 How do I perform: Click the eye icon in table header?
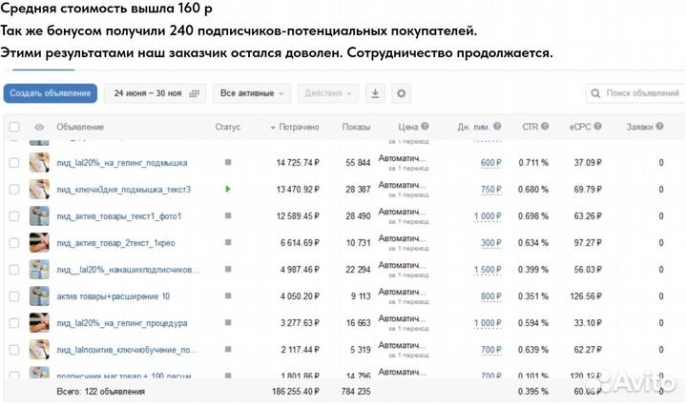(x=39, y=127)
